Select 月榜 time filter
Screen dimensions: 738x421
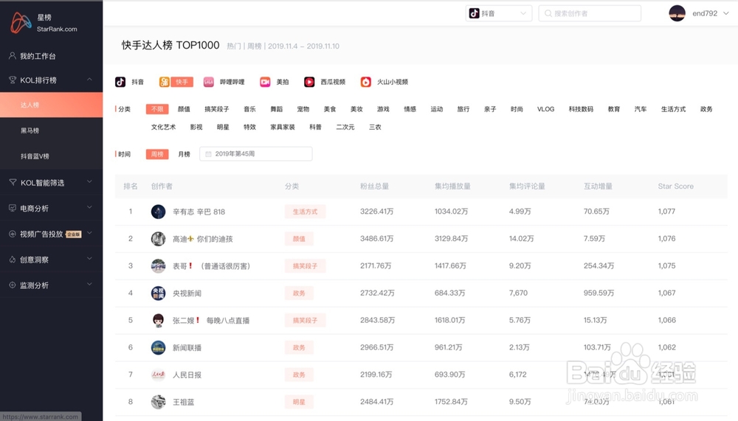click(184, 154)
